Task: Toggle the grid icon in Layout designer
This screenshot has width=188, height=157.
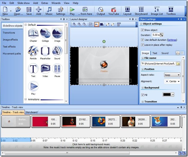Action: click(91, 24)
